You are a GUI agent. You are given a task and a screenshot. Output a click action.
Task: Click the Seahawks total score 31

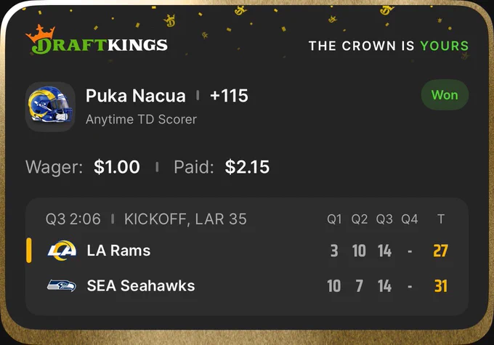pos(440,286)
